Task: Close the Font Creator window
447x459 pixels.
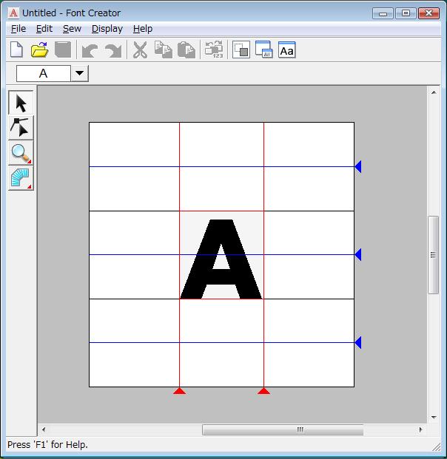Action: pos(428,13)
